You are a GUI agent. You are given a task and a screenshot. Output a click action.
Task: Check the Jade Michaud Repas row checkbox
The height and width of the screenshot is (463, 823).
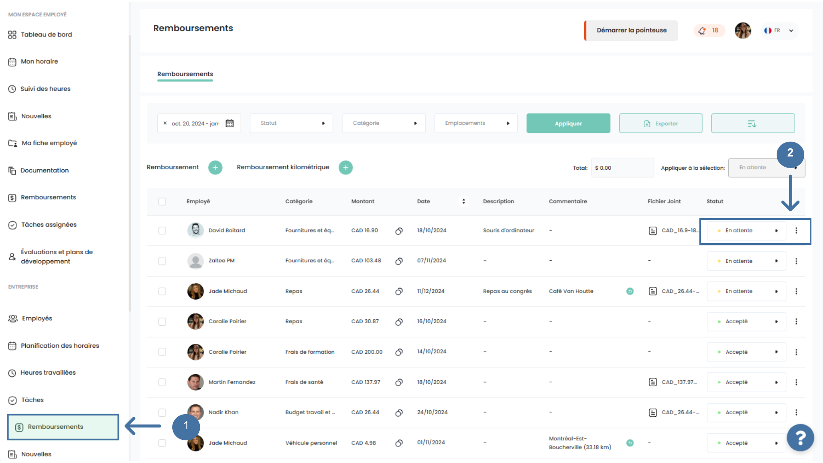tap(162, 292)
